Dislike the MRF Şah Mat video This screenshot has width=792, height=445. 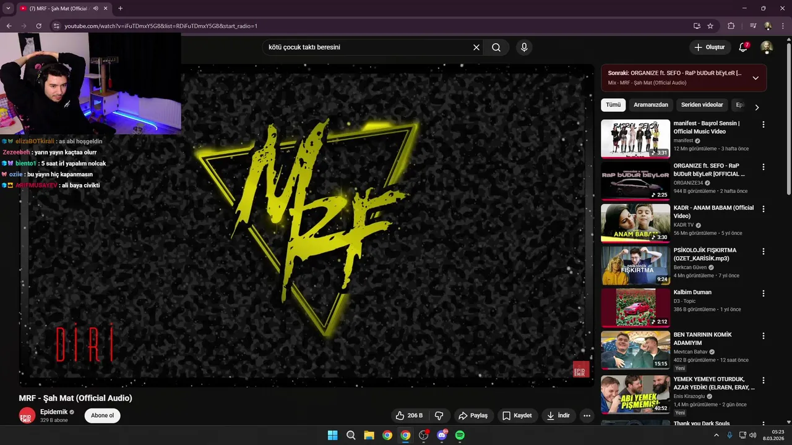[x=439, y=415]
